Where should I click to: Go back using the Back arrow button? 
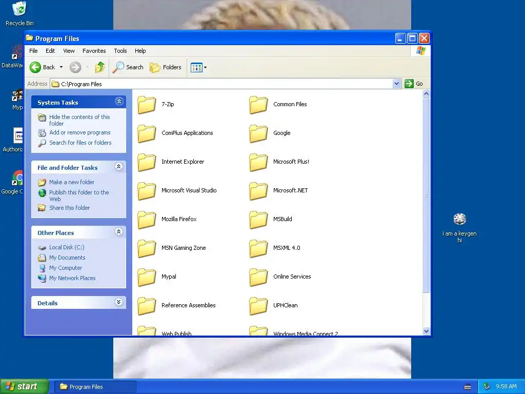point(42,67)
